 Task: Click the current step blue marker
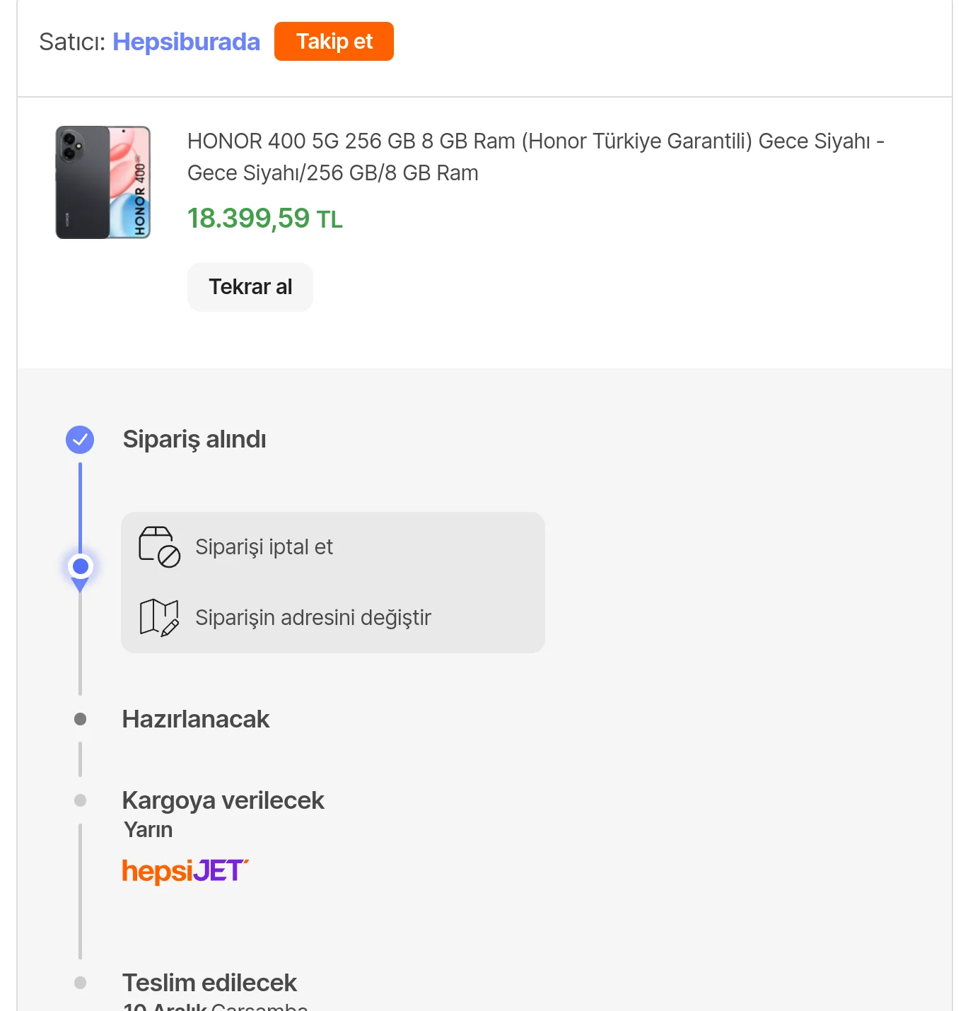coord(81,567)
